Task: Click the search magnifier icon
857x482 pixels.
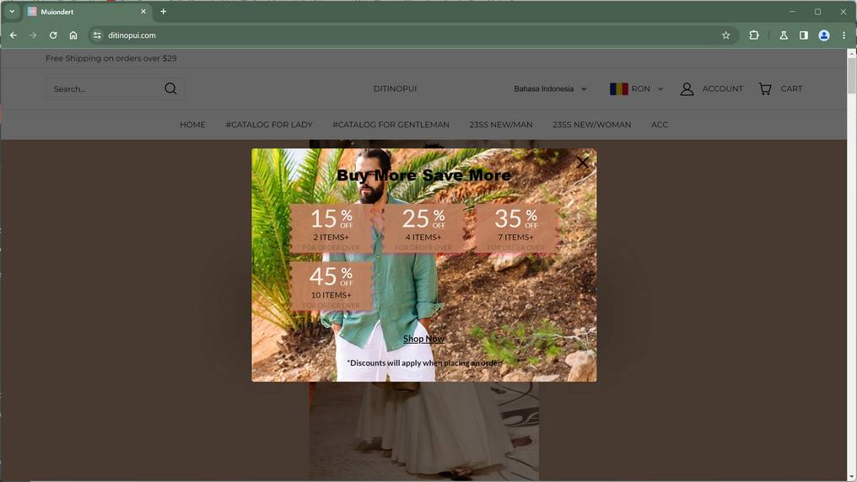Action: point(170,88)
